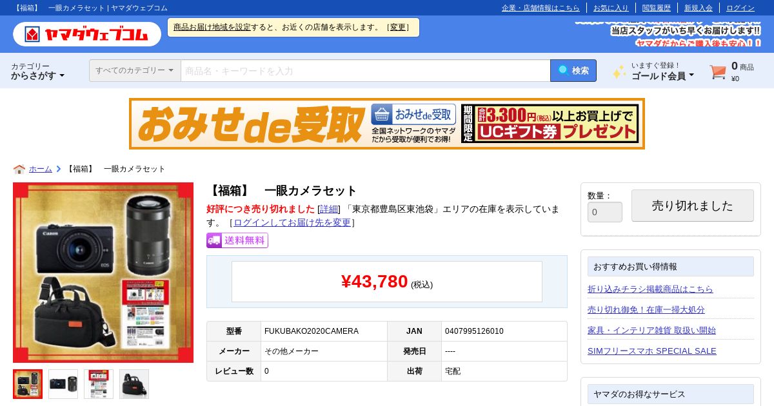The height and width of the screenshot is (406, 774).
Task: Click the 売り切れました button
Action: (x=693, y=206)
